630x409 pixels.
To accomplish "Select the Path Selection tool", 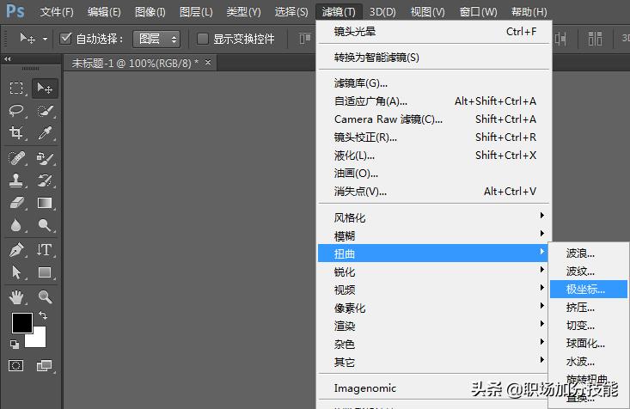I will point(16,272).
